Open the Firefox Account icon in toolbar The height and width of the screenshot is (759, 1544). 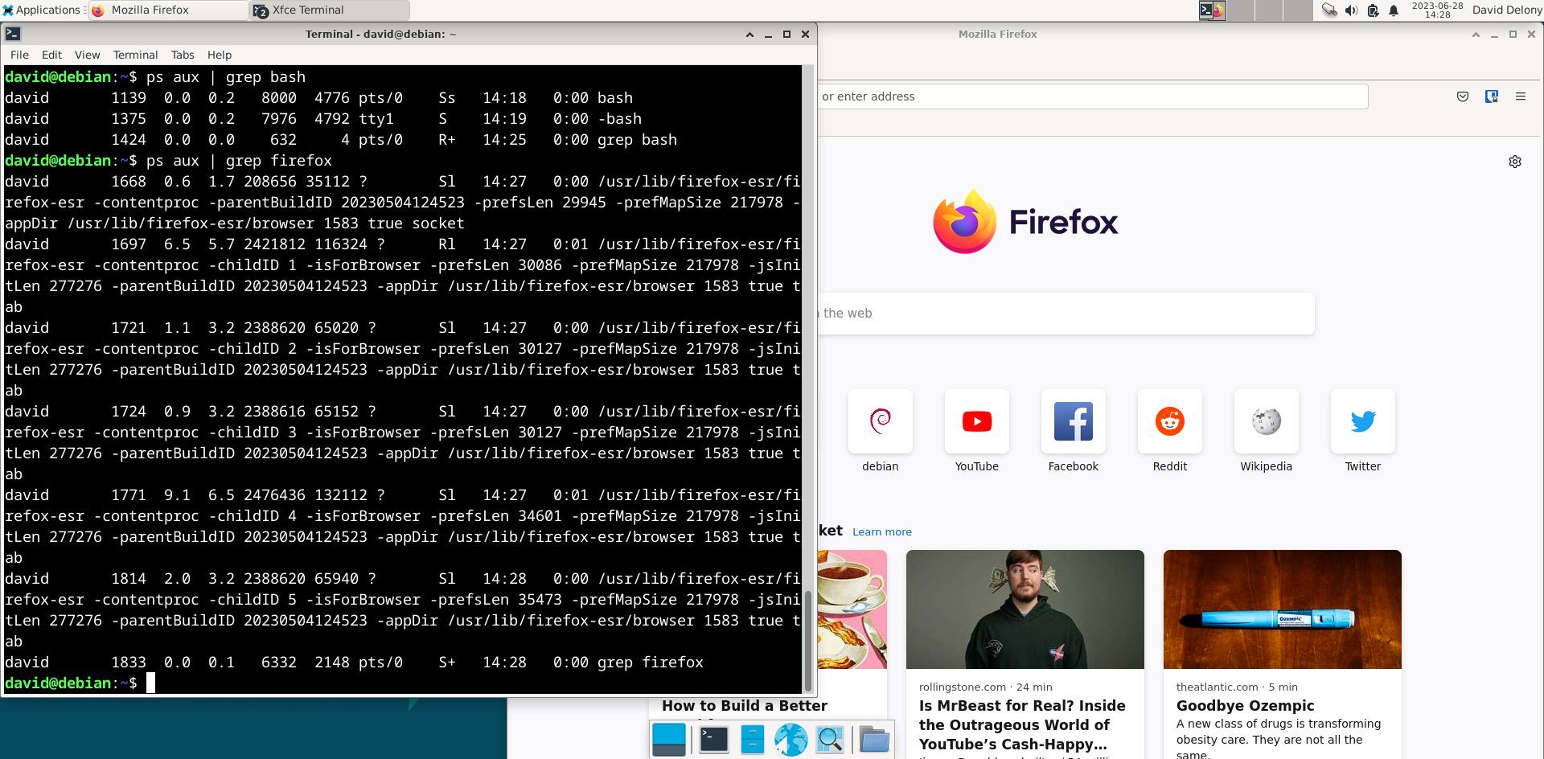tap(1492, 96)
